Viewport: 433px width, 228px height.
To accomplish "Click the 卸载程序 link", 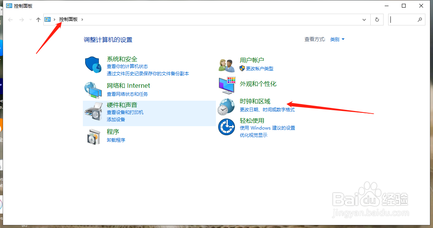I will click(x=116, y=140).
